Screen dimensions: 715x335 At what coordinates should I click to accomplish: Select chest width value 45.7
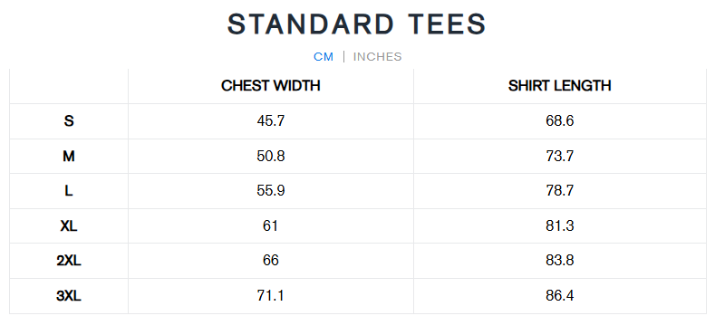(x=271, y=121)
